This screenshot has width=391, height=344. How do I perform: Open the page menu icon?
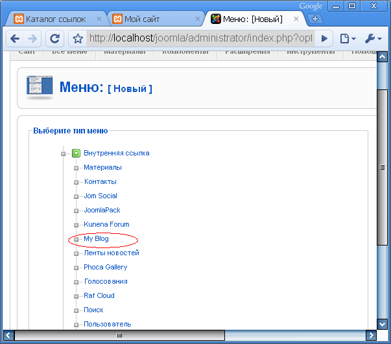[348, 39]
